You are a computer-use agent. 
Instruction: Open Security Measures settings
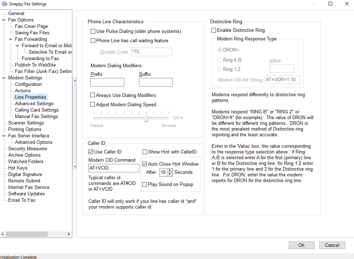(x=28, y=149)
